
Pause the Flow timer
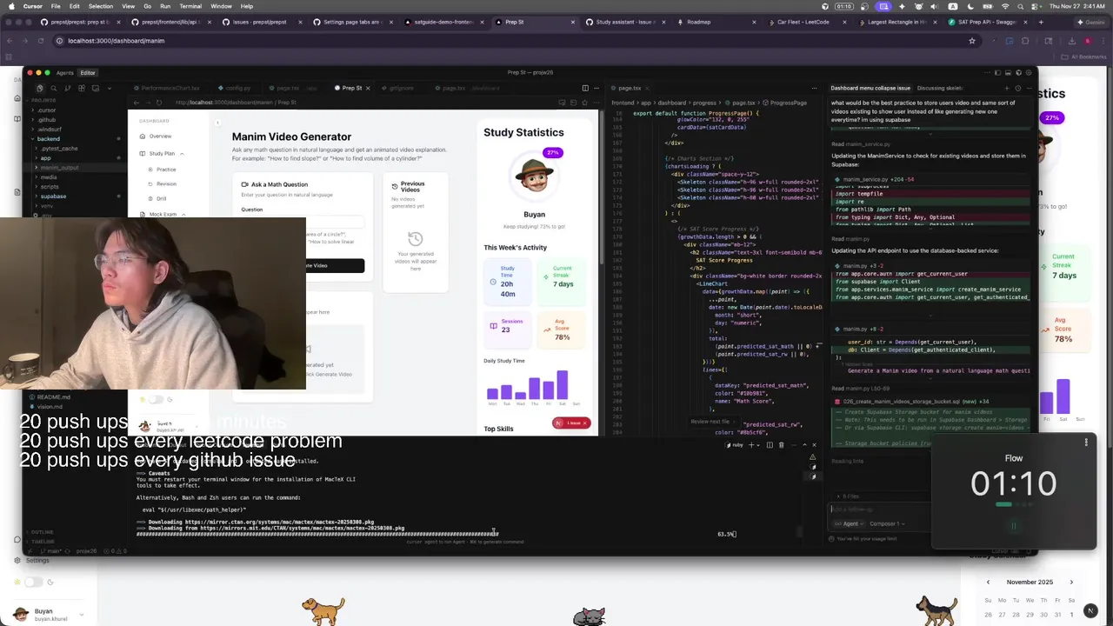click(x=1013, y=525)
